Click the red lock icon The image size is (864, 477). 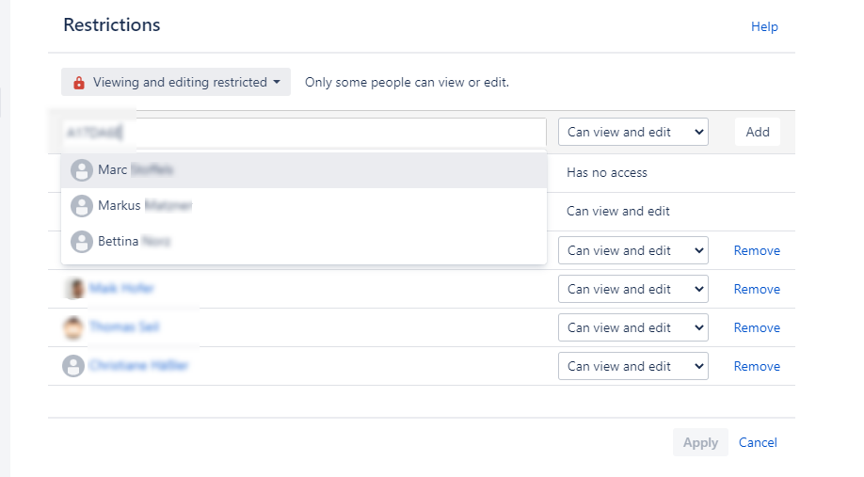click(x=79, y=83)
